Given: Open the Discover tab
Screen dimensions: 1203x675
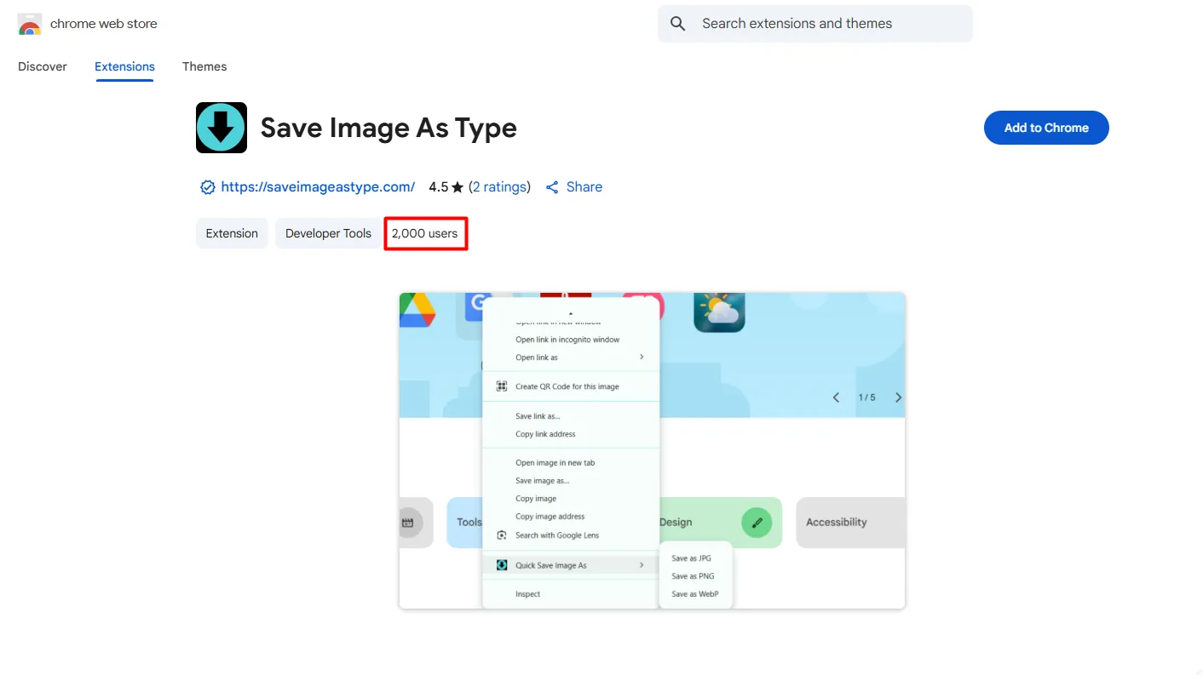Looking at the screenshot, I should click(43, 66).
